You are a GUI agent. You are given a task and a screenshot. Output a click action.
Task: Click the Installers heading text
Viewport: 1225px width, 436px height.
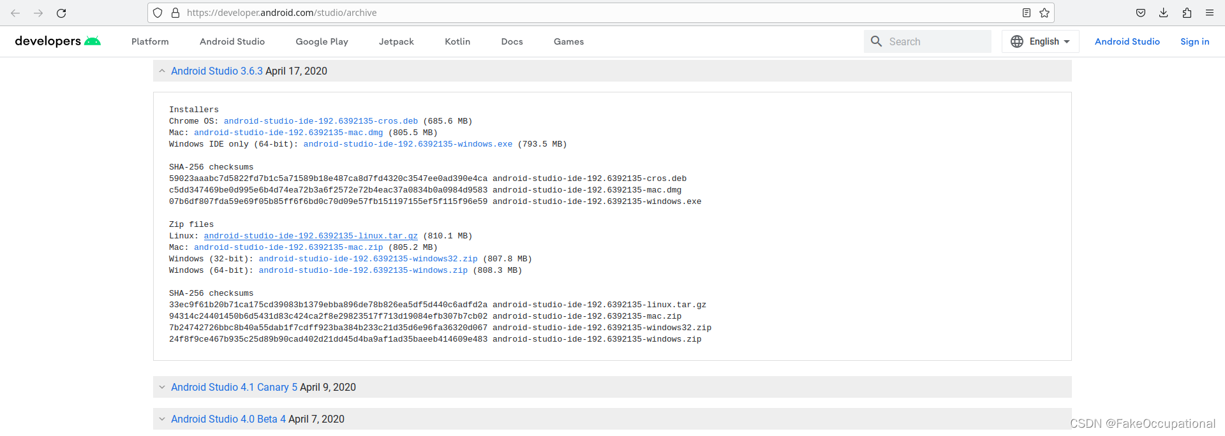[x=194, y=110]
